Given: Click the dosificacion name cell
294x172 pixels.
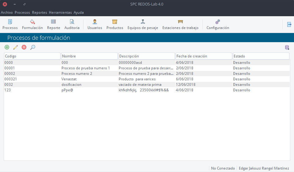Looking at the screenshot, I should pos(72,85).
